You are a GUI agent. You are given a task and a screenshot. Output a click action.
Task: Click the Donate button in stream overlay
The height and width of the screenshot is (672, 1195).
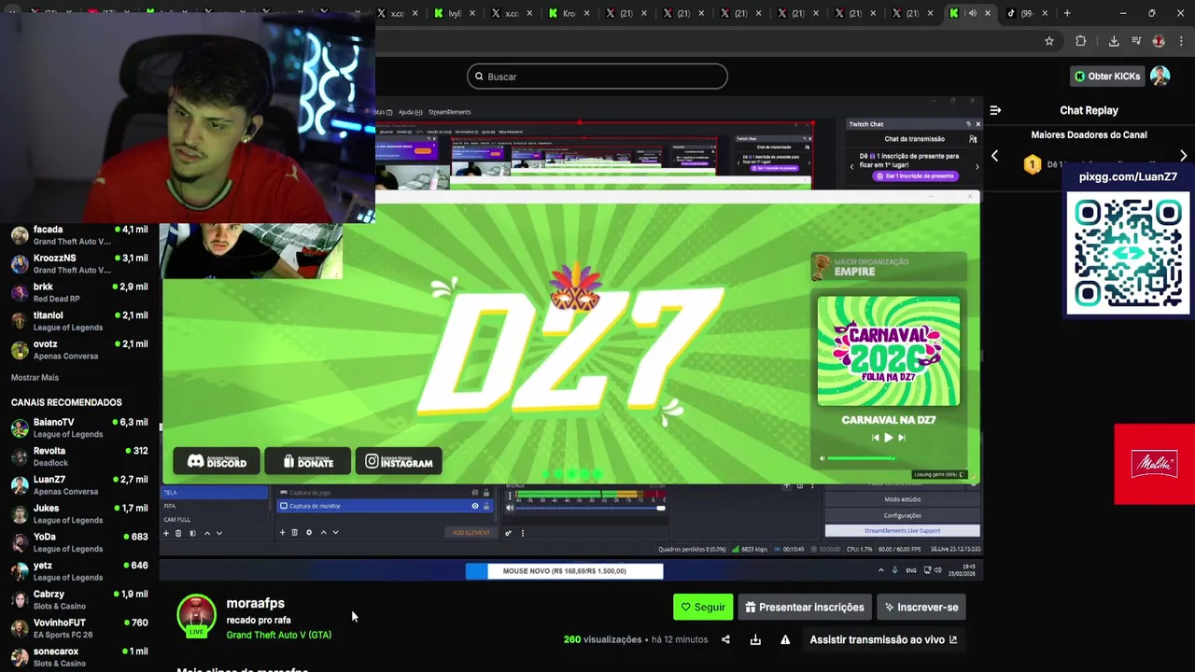point(307,461)
